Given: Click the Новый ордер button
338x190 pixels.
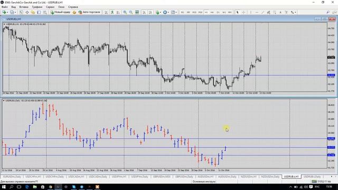Looking at the screenshot, I should (60, 12).
